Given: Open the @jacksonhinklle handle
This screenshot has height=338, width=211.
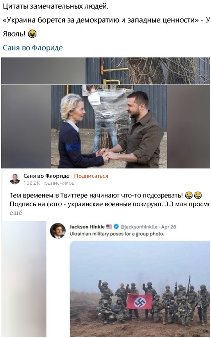Looking at the screenshot, I should pos(139,227).
